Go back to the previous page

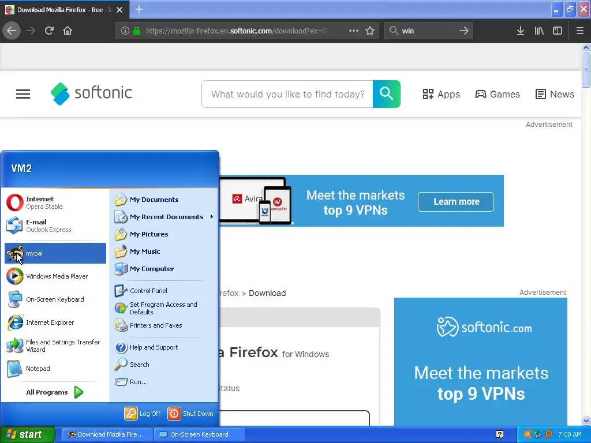pos(12,31)
